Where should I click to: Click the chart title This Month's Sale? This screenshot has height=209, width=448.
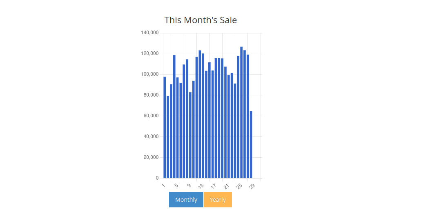pyautogui.click(x=201, y=20)
